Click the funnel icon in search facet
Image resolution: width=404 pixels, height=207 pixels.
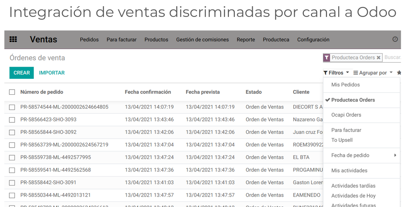point(326,57)
